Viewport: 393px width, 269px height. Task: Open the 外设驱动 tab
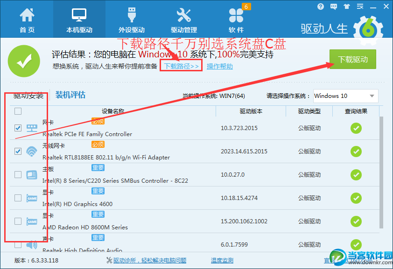[x=132, y=20]
